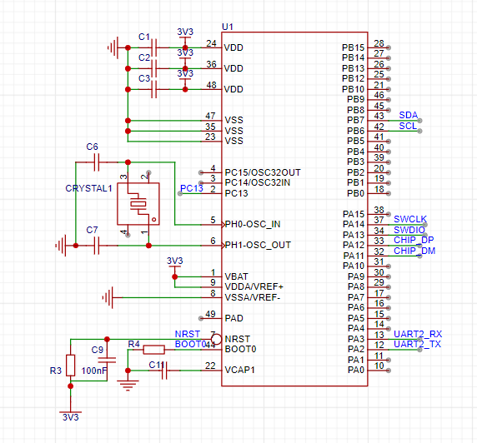This screenshot has height=443, width=477.
Task: Select the 3V3 power flag above VBAT
Action: click(174, 263)
